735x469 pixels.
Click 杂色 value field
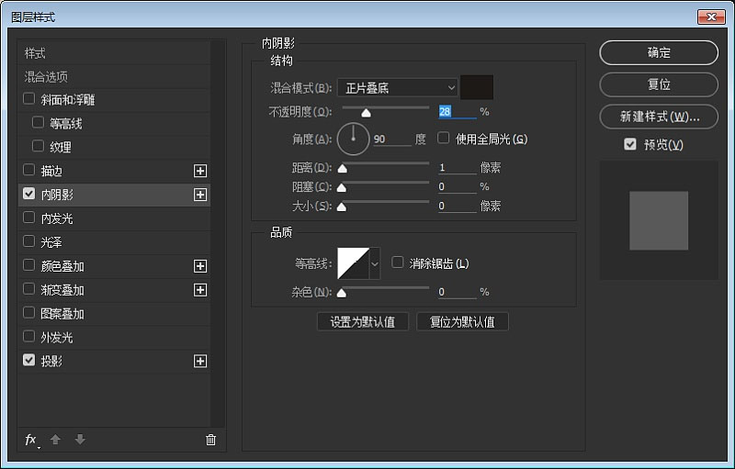tap(457, 292)
